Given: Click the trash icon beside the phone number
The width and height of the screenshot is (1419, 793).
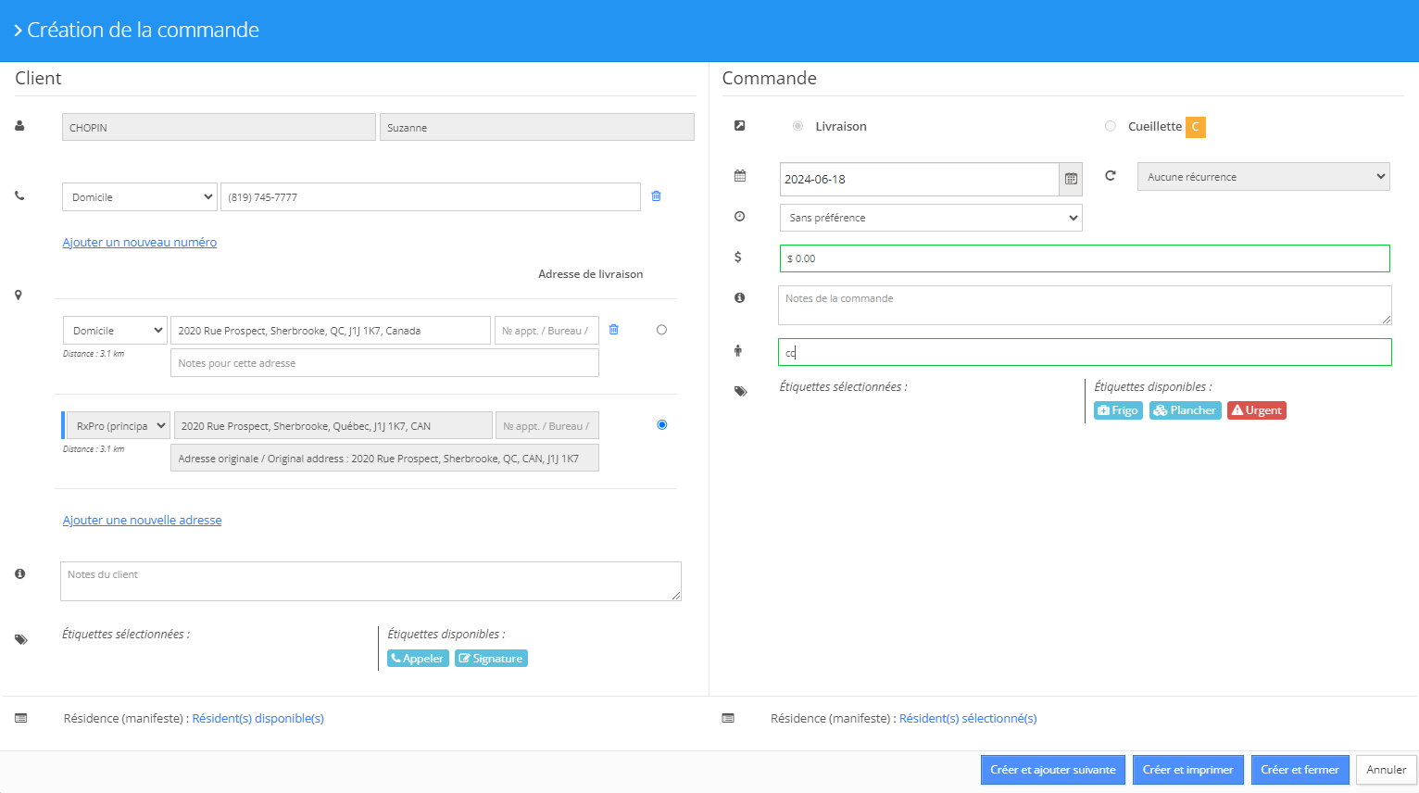Looking at the screenshot, I should coord(656,196).
